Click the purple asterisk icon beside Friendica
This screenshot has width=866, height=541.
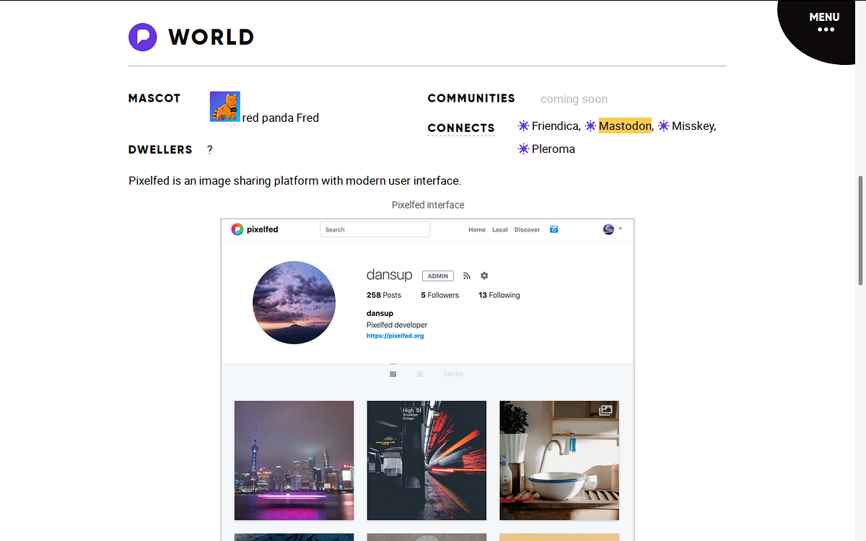click(x=524, y=126)
